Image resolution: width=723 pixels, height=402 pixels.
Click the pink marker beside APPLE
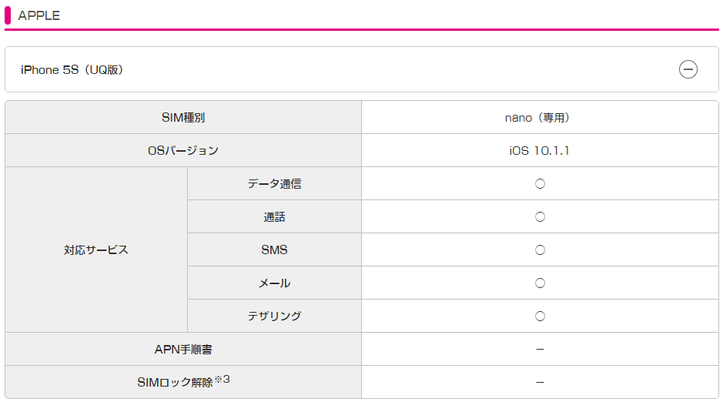pyautogui.click(x=8, y=15)
